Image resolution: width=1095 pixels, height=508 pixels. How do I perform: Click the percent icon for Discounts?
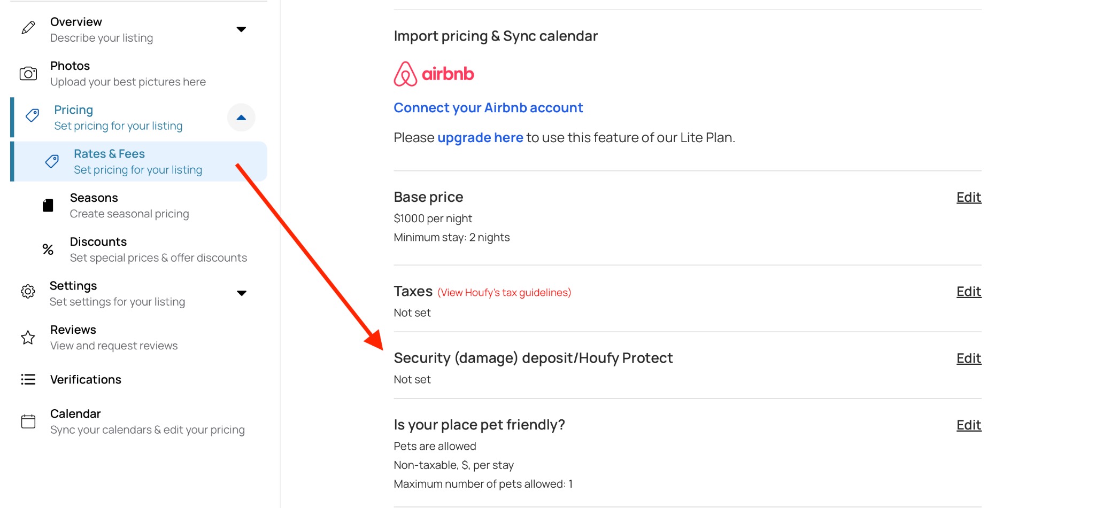[x=48, y=249]
